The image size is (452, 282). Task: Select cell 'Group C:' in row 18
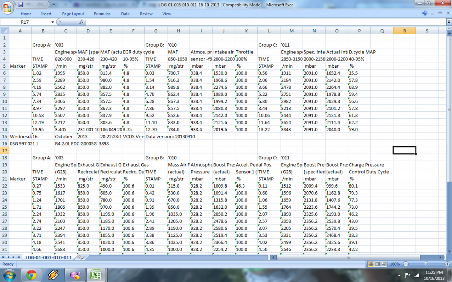(269, 158)
